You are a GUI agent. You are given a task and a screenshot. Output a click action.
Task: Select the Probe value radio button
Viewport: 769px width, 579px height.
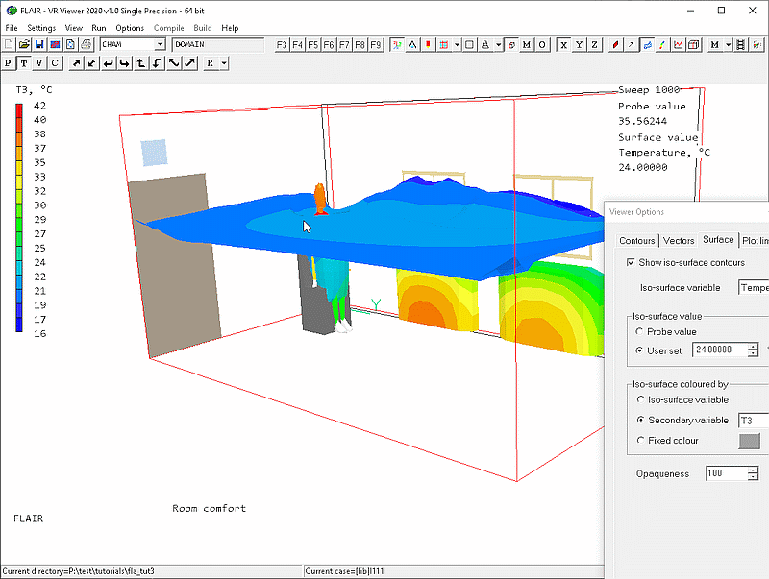641,331
